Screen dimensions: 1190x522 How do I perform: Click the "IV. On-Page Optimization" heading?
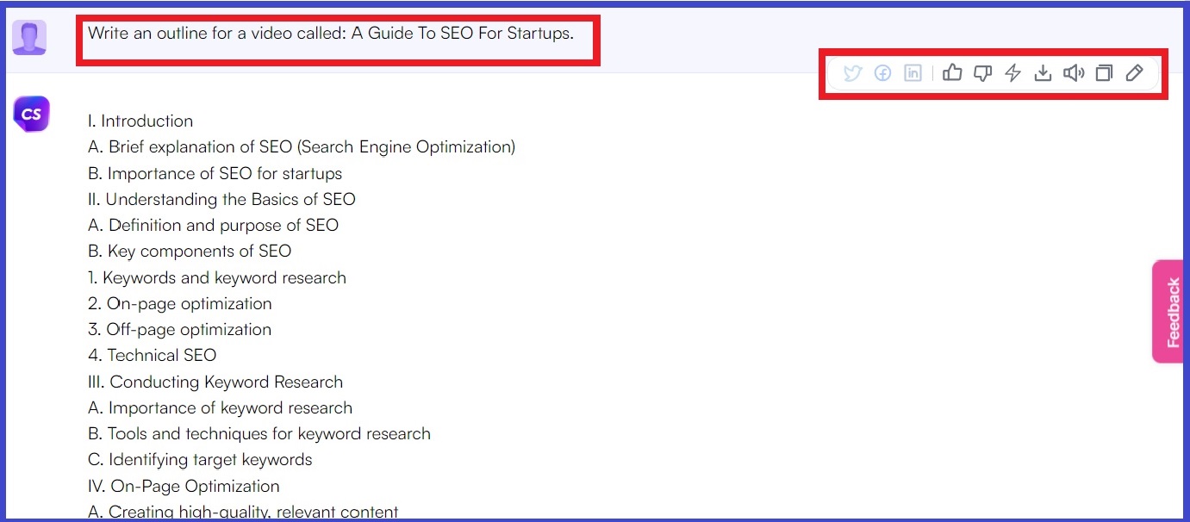pos(184,486)
